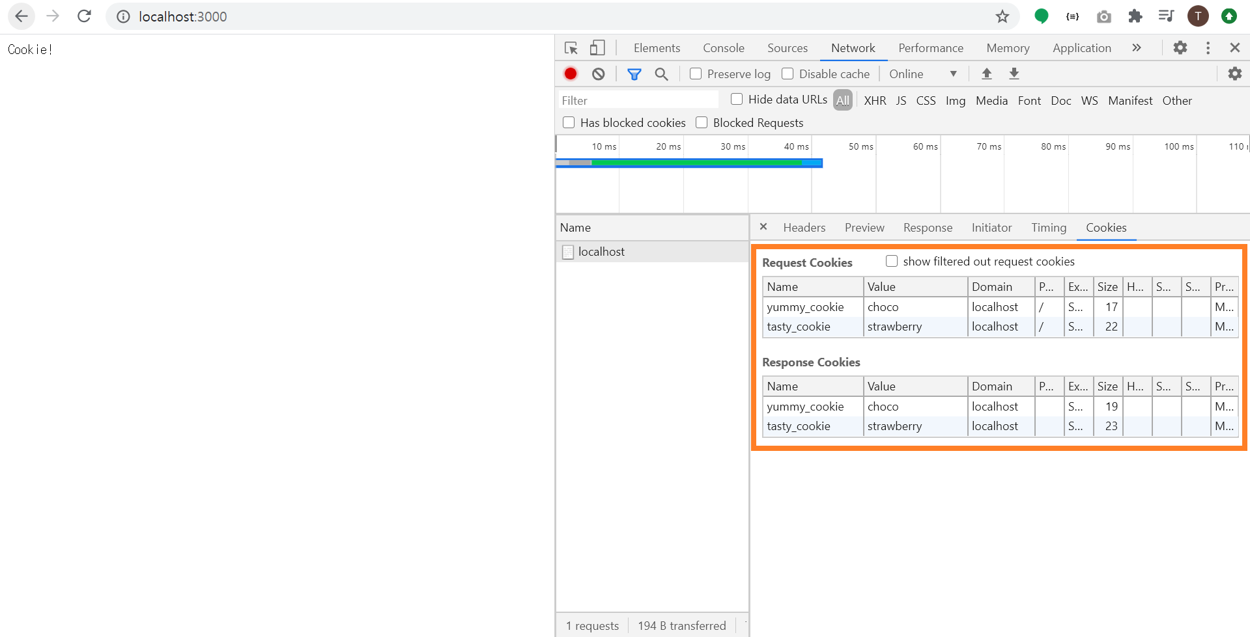This screenshot has height=637, width=1250.
Task: Select the localhost request row
Action: 652,252
